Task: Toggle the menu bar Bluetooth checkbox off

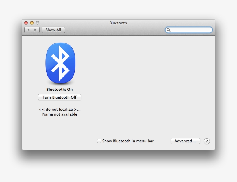Action: [99, 141]
